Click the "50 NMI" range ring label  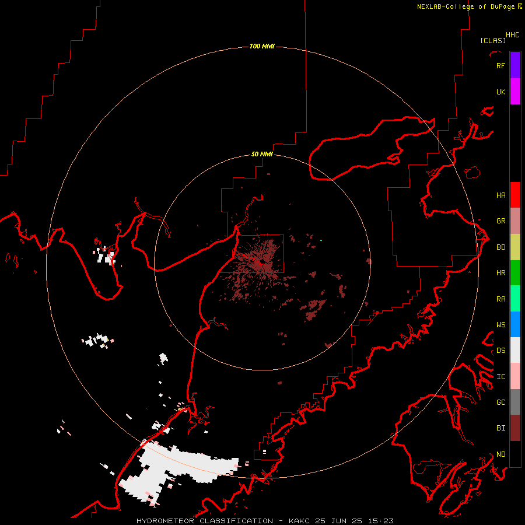pyautogui.click(x=262, y=154)
